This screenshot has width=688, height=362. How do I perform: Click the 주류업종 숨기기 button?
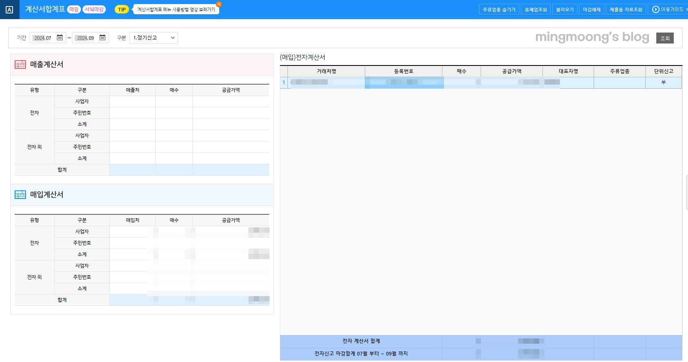pos(499,9)
